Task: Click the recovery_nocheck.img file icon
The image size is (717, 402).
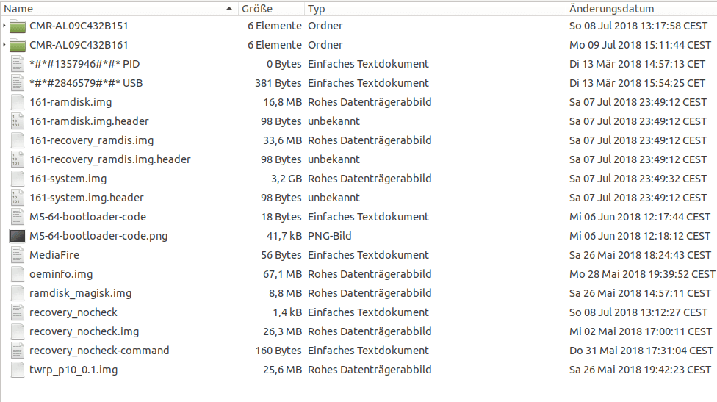Action: (x=18, y=331)
